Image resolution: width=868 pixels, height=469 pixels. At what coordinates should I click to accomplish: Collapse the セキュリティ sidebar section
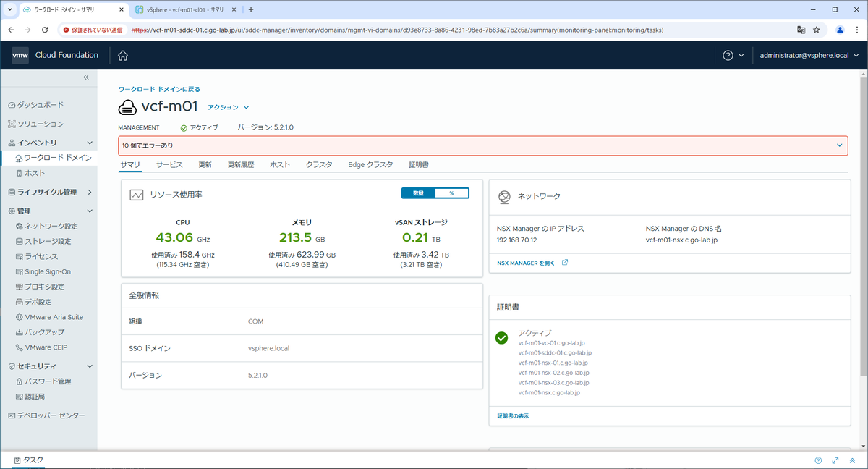tap(90, 366)
